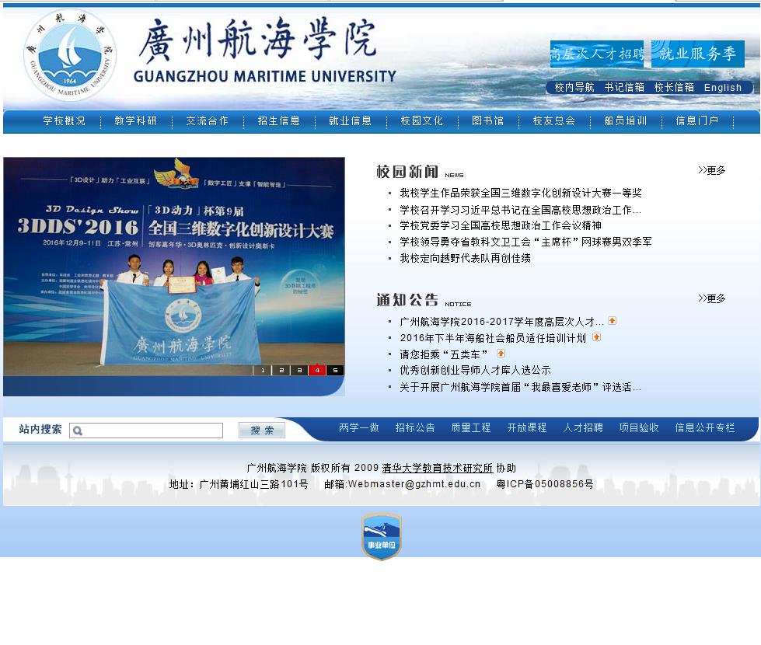Open the 教学科研 menu
The height and width of the screenshot is (645, 761).
(x=135, y=121)
